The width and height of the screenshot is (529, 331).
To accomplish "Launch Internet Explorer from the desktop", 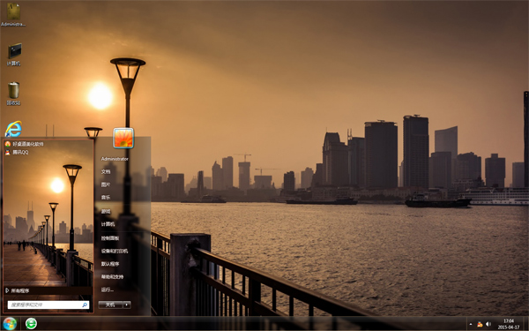I will [x=13, y=129].
